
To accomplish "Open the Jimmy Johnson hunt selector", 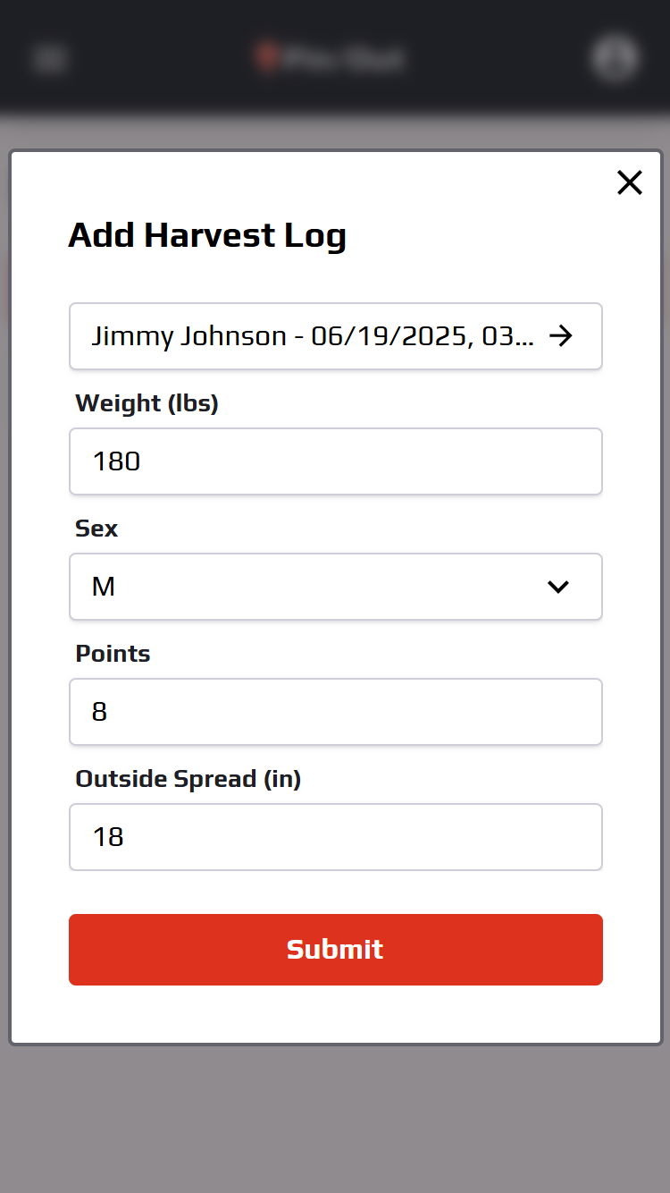I will [336, 336].
